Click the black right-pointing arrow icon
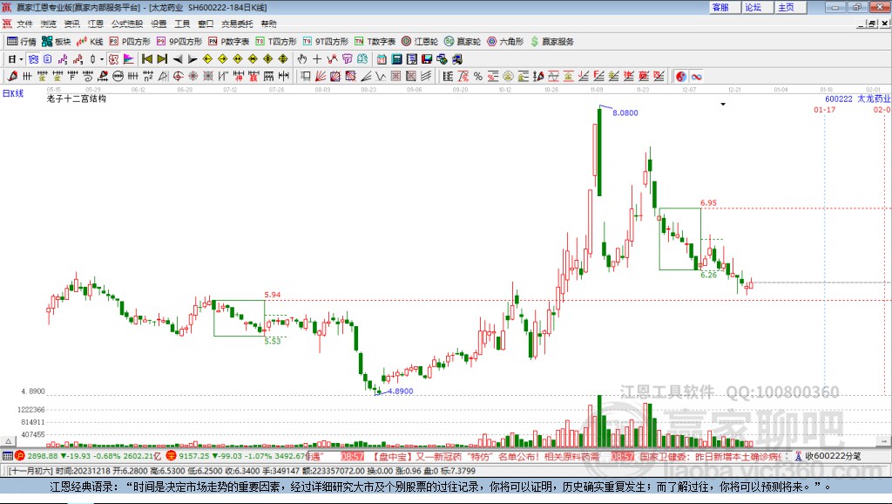 point(193,59)
